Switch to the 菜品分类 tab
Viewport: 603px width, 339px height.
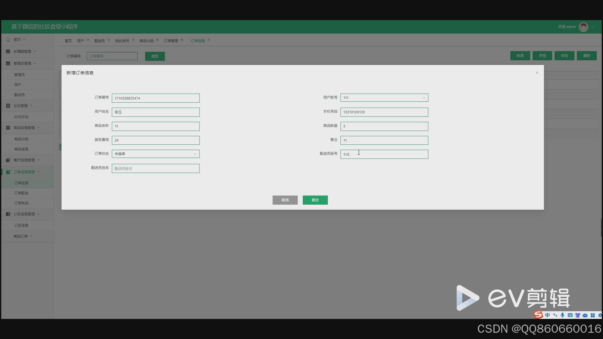tap(146, 41)
